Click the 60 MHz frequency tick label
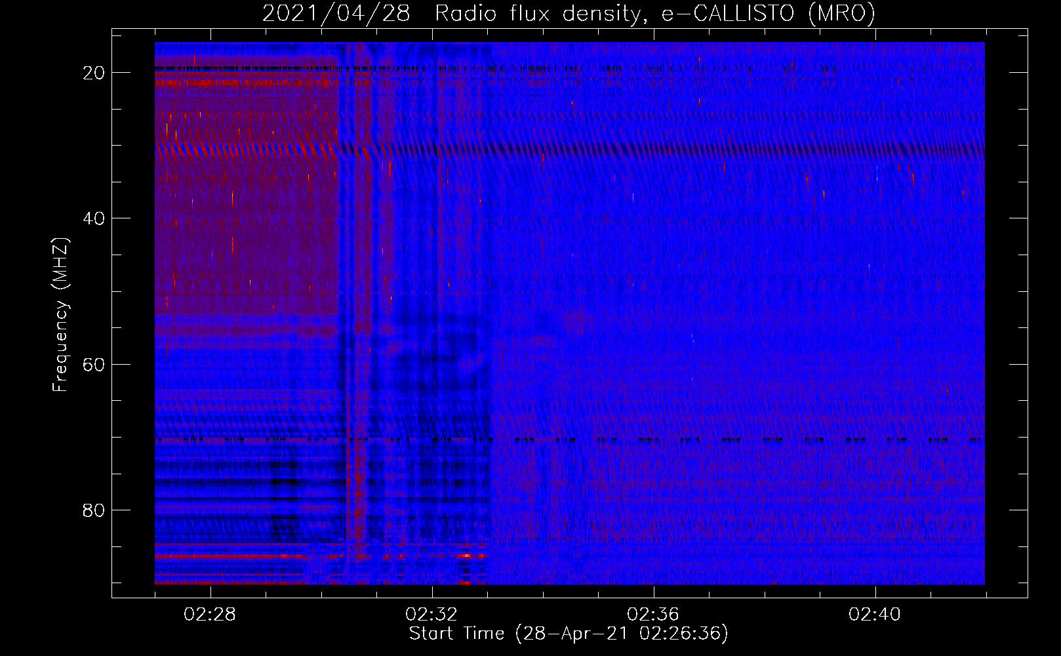This screenshot has width=1061, height=656. point(94,364)
